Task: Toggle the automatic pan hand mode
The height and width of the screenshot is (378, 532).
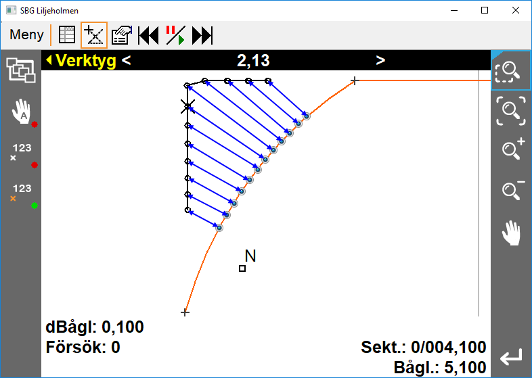Action: pos(22,112)
